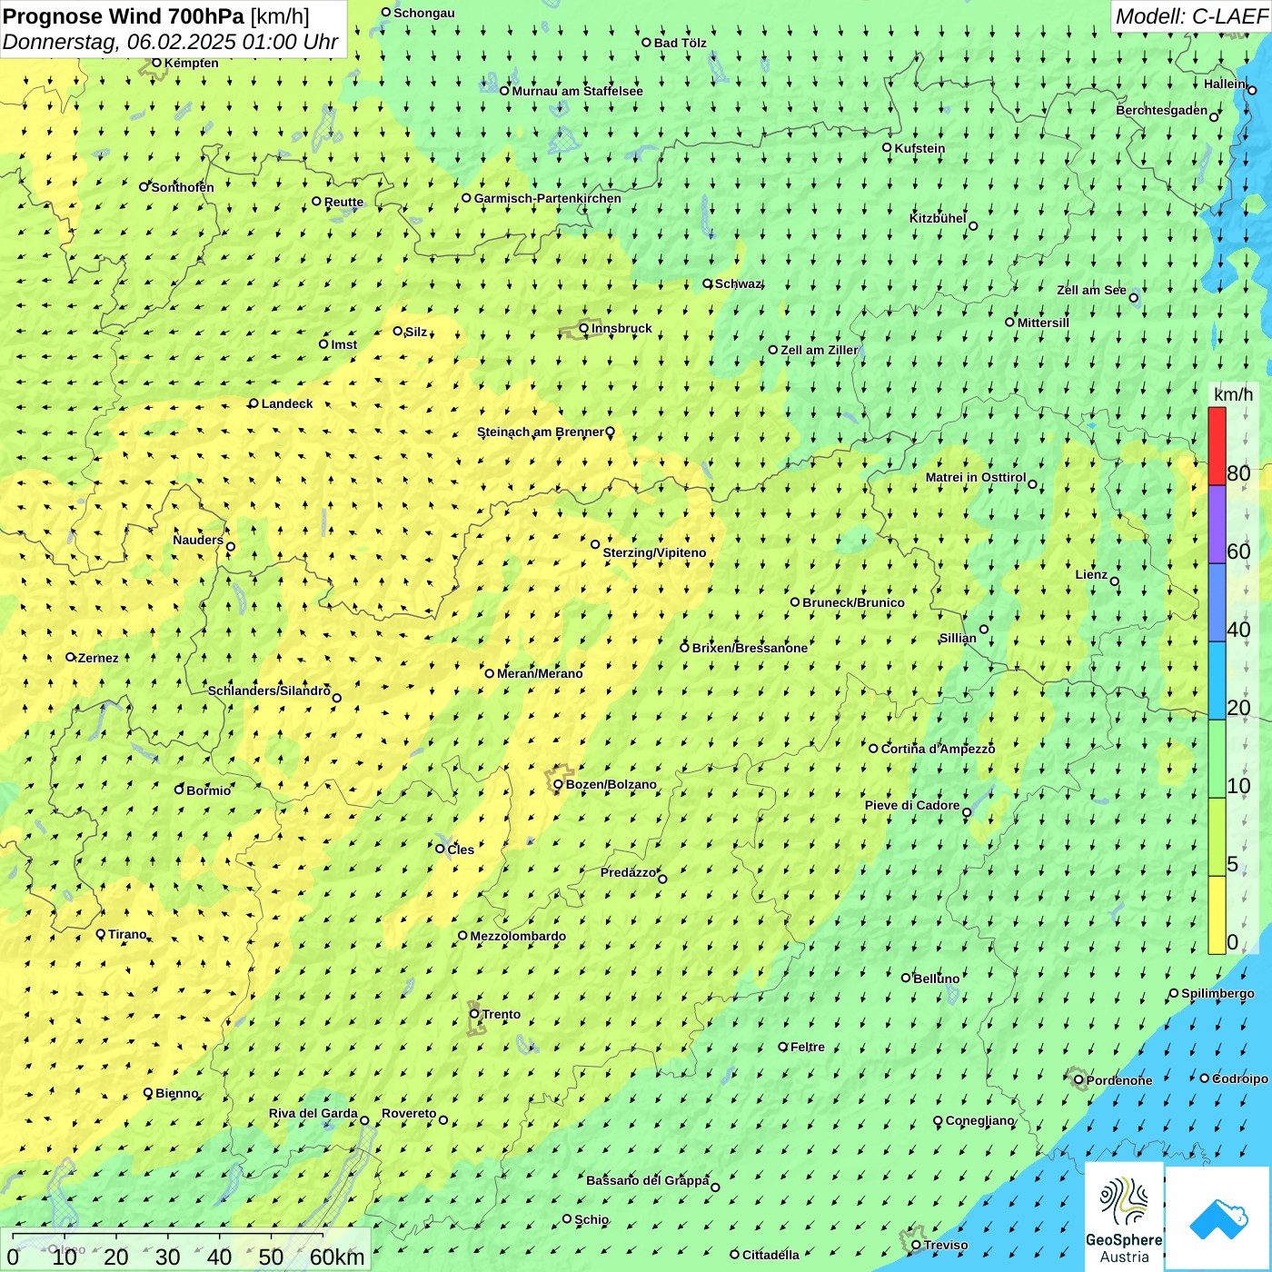Click the date 'Donnerstag, 06.02.2025 01:00 Uhr'

pyautogui.click(x=171, y=42)
